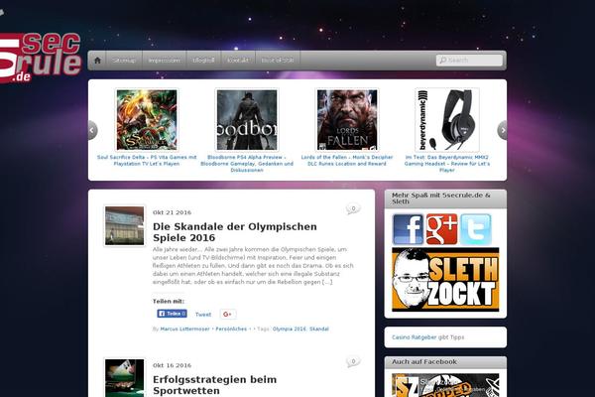595x397 pixels.
Task: Open comment bubble for the Sportwetten post
Action: [x=353, y=361]
